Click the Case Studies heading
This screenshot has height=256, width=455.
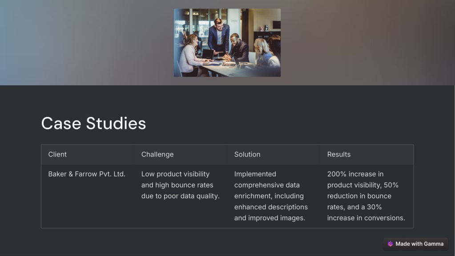[x=93, y=123]
